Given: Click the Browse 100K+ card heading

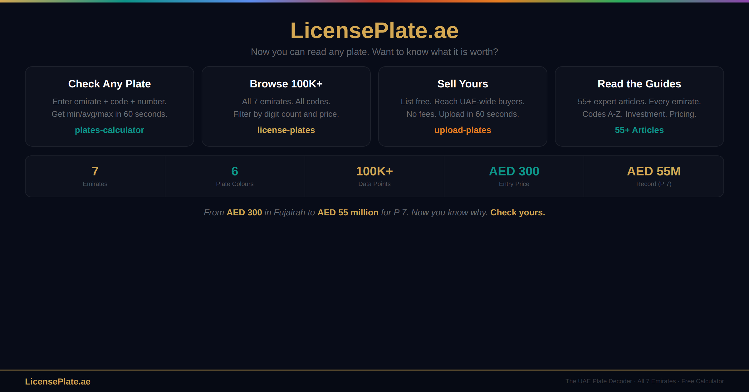Looking at the screenshot, I should click(x=286, y=84).
